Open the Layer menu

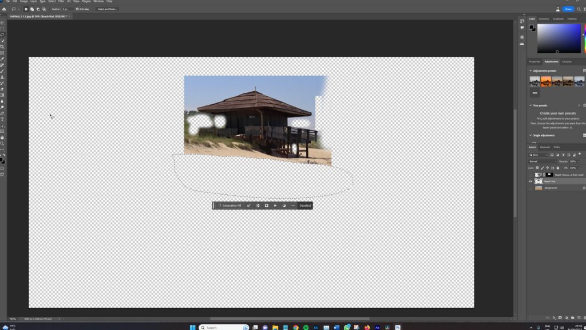[34, 2]
